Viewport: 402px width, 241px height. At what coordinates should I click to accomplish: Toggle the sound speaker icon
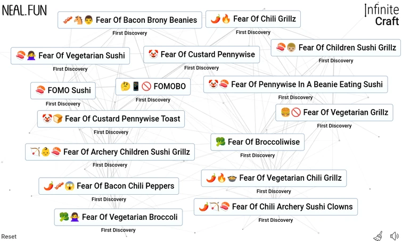tap(394, 236)
